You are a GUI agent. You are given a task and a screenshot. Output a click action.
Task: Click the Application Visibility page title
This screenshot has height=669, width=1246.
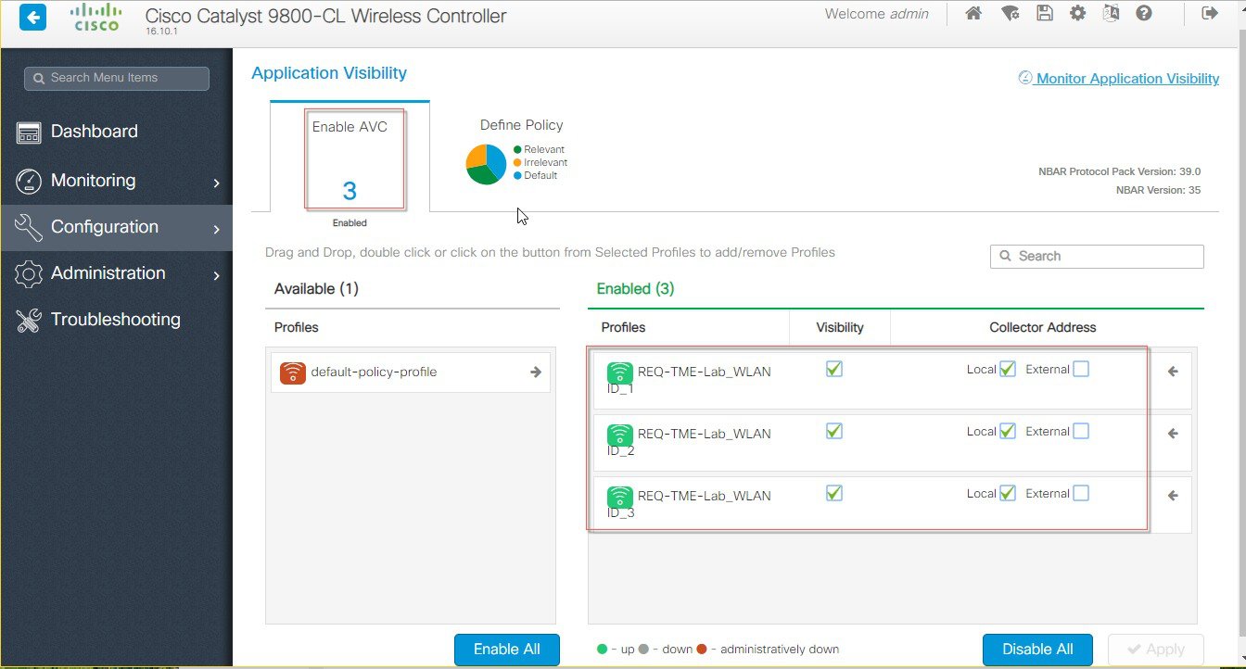(x=329, y=73)
